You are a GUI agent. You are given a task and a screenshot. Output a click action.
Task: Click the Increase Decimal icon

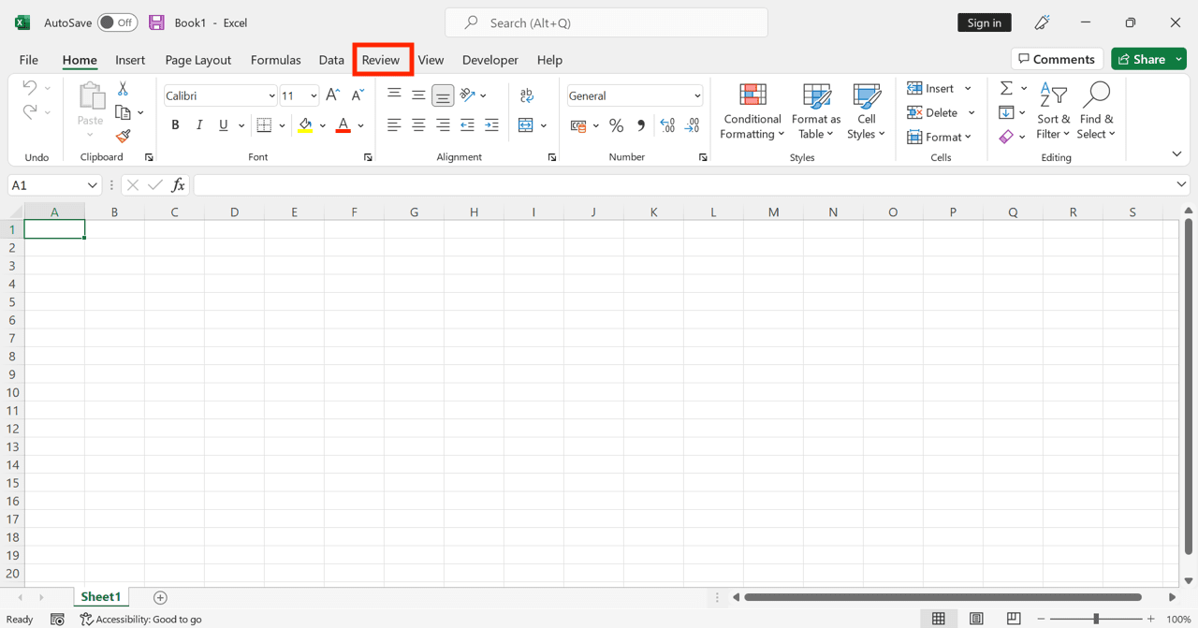pos(667,125)
